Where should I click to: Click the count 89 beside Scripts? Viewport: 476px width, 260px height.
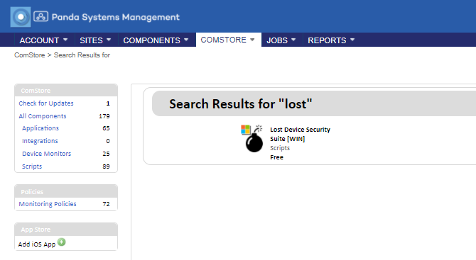[106, 166]
